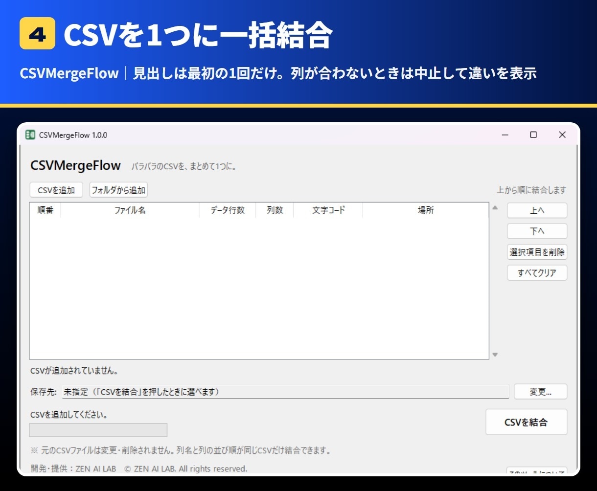The height and width of the screenshot is (491, 597).
Task: Sort by the 順番 column header
Action: (46, 210)
